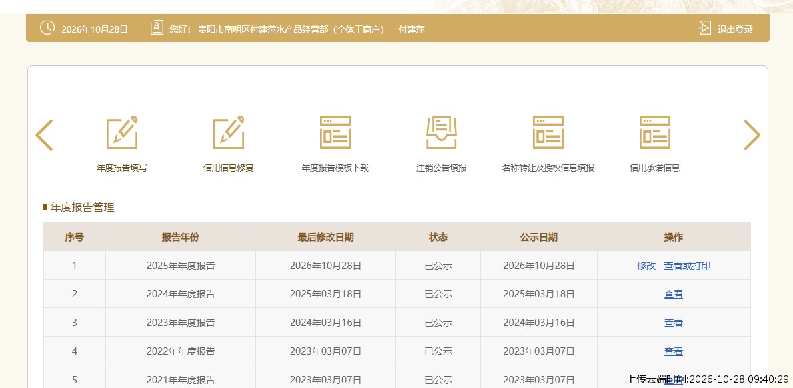Click the 状态 column header
Image resolution: width=793 pixels, height=388 pixels.
tap(438, 237)
